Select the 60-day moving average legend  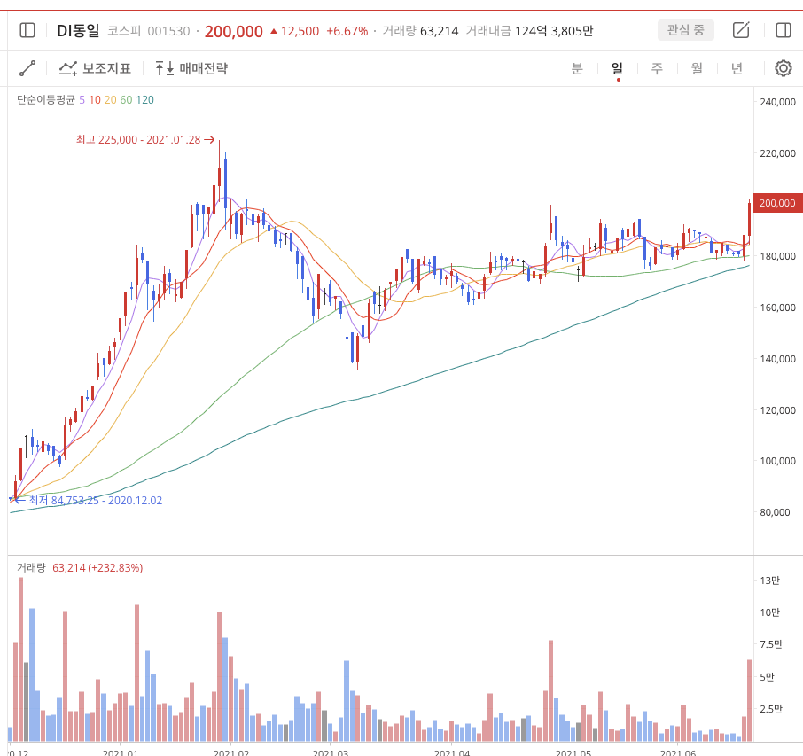coord(126,100)
